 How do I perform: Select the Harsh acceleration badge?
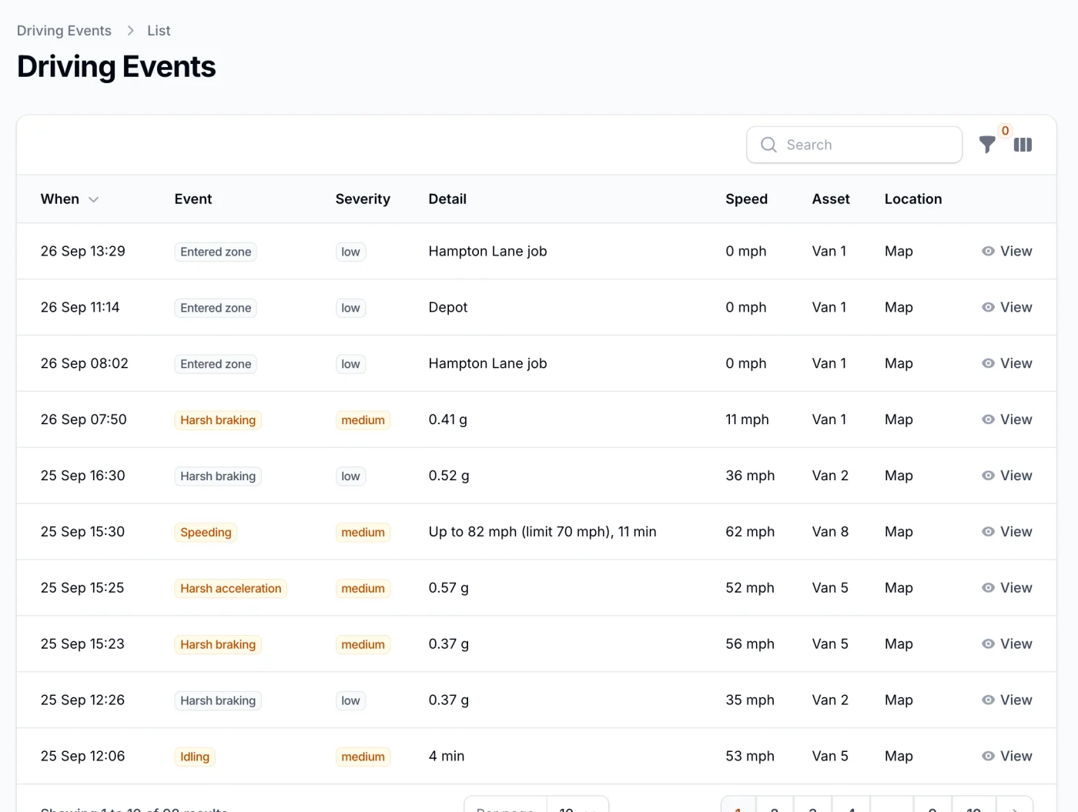click(231, 589)
